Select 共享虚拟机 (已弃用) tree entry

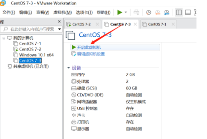tap(31, 66)
